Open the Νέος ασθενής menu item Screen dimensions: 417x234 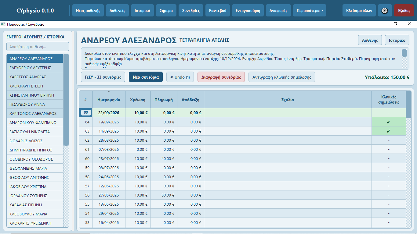point(88,10)
